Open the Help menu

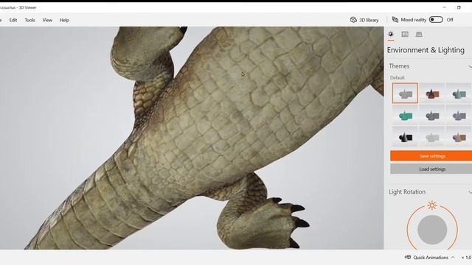(64, 20)
